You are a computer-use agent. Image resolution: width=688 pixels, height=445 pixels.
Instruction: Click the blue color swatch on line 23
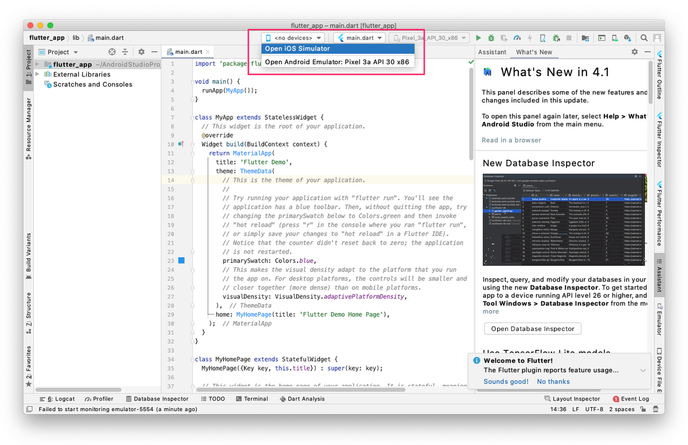coord(181,261)
